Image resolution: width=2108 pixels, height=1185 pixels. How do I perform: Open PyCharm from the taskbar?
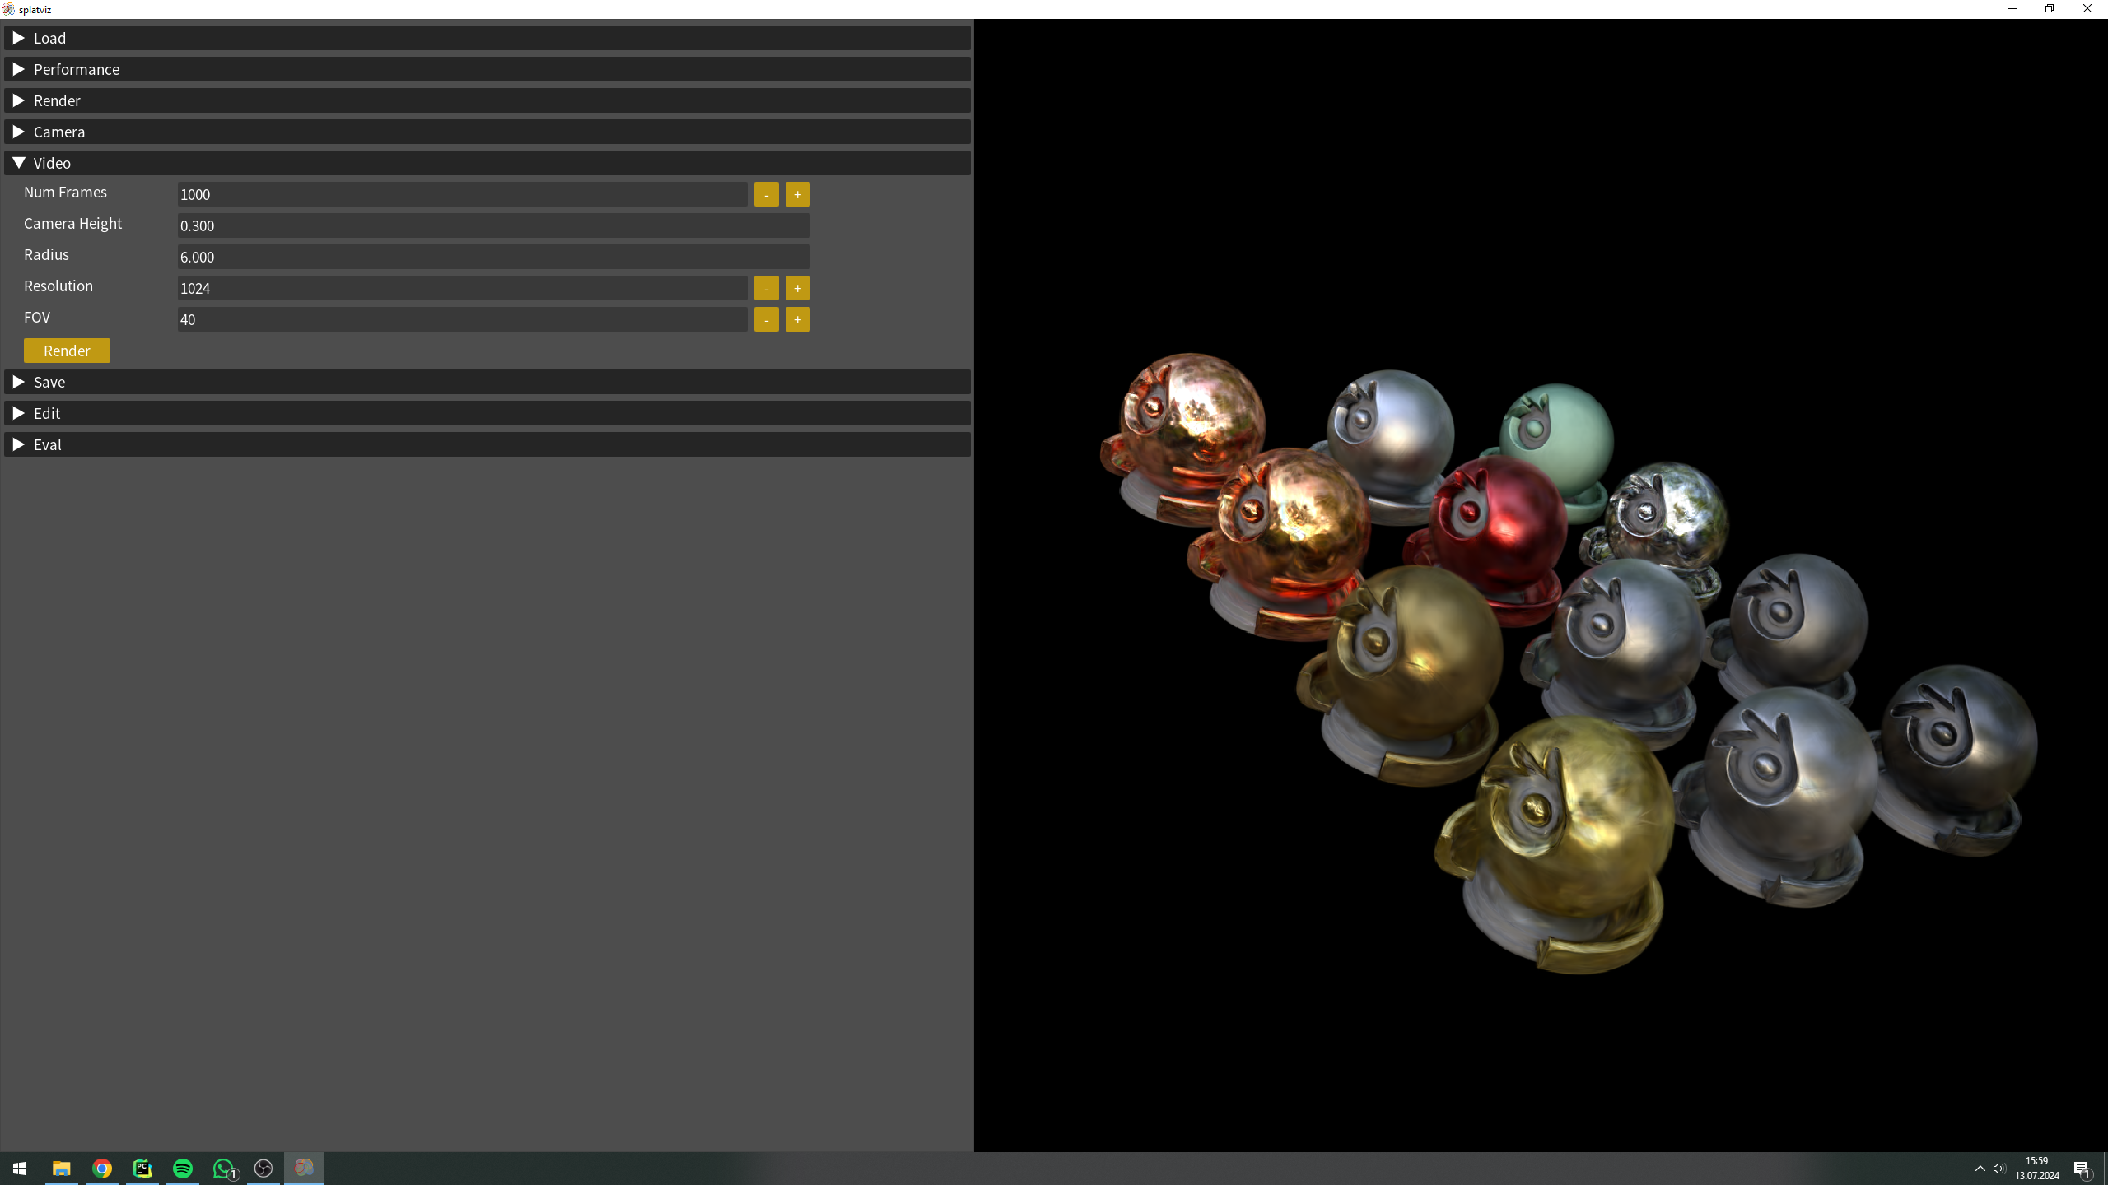click(x=142, y=1169)
